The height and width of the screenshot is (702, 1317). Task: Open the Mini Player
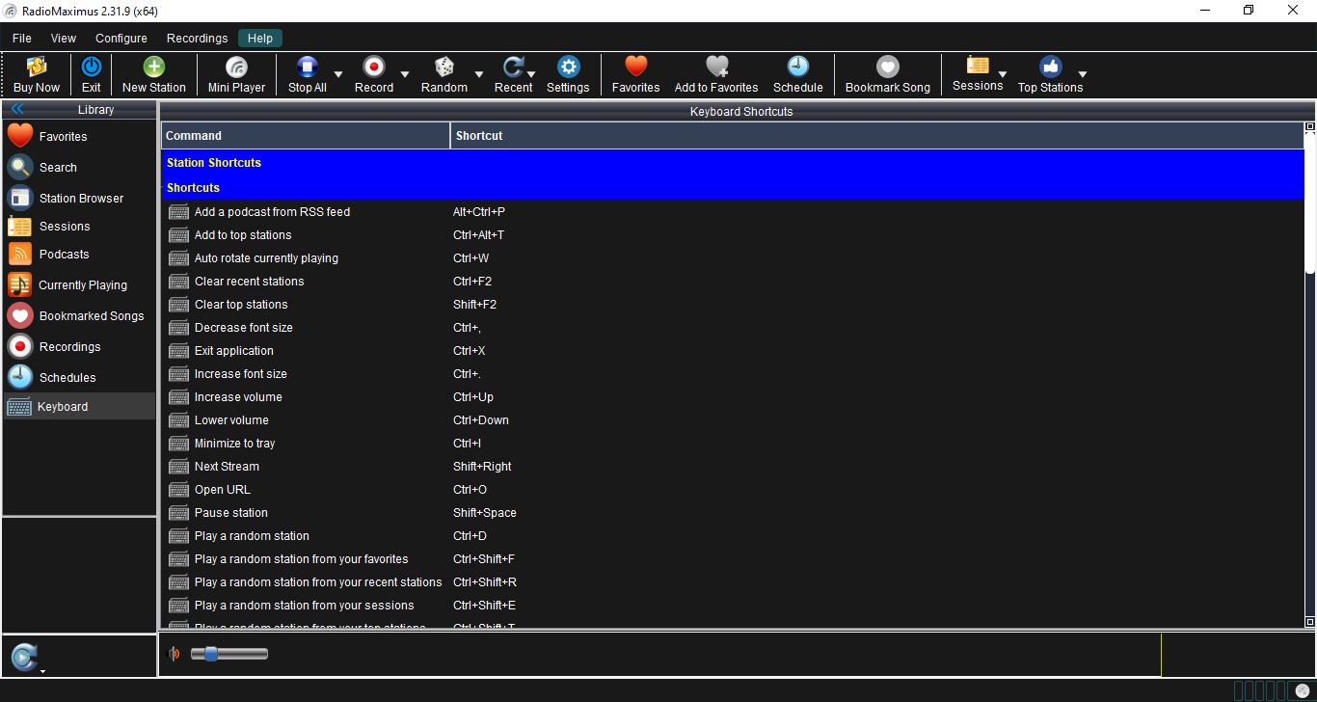click(236, 67)
